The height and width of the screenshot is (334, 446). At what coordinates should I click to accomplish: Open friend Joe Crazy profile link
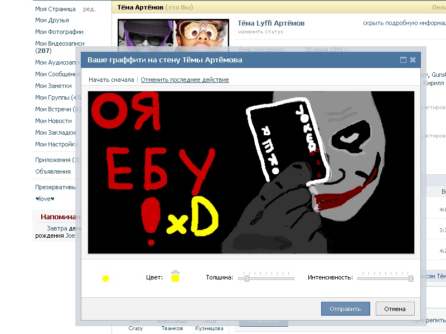coord(135,325)
